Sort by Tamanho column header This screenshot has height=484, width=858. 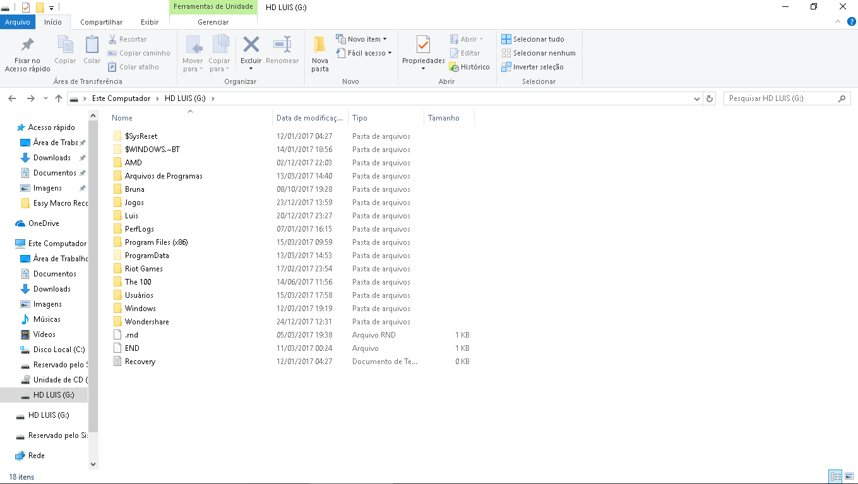[x=449, y=118]
